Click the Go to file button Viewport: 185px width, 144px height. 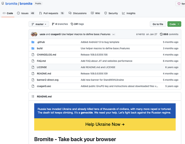(x=158, y=24)
